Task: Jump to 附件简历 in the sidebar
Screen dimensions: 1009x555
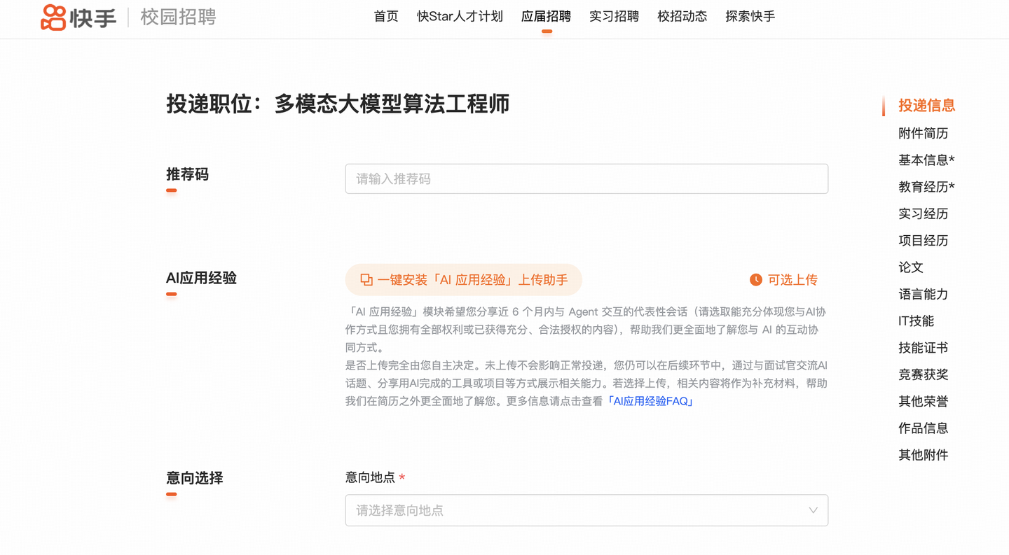Action: coord(923,133)
